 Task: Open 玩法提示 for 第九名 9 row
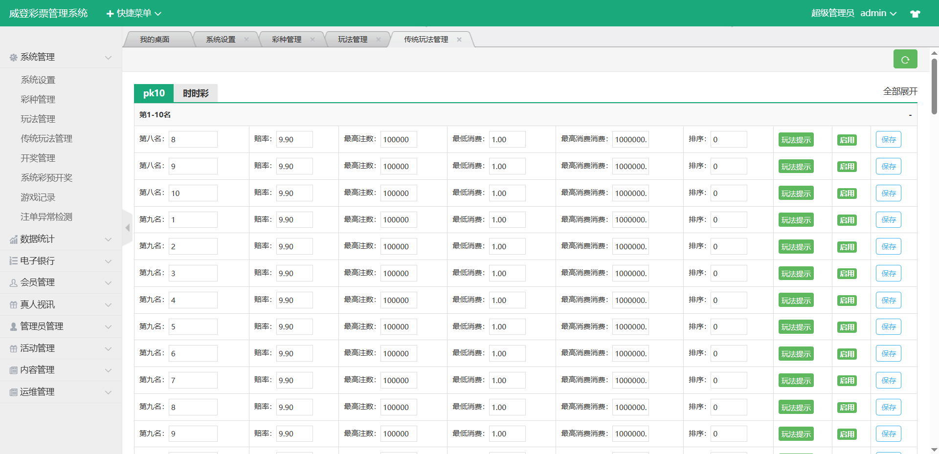click(x=796, y=434)
